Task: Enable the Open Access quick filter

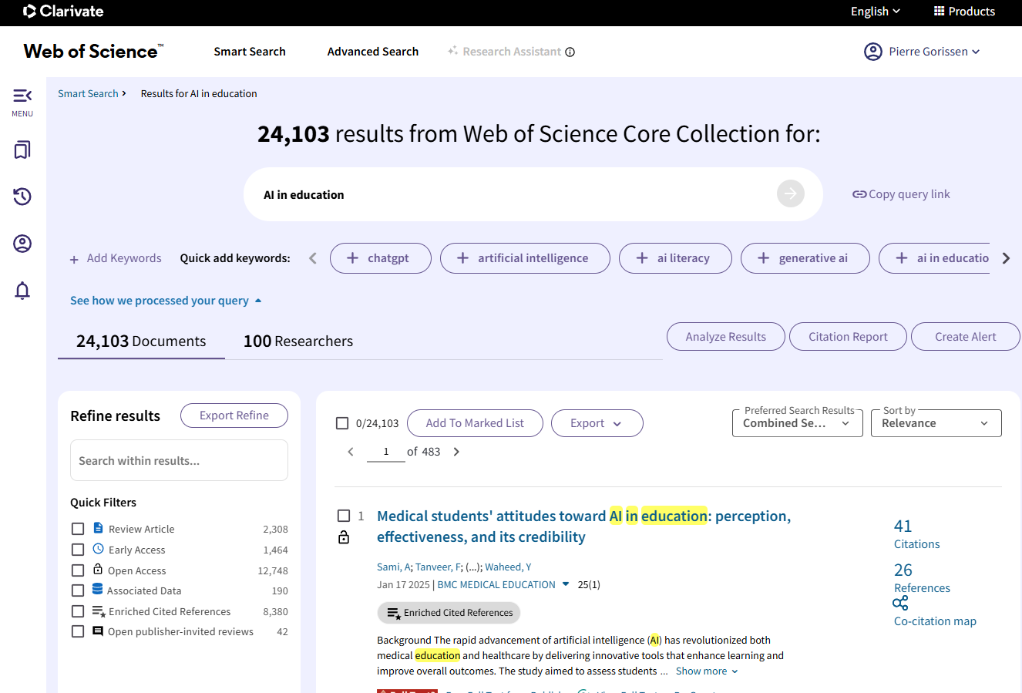Action: [78, 570]
